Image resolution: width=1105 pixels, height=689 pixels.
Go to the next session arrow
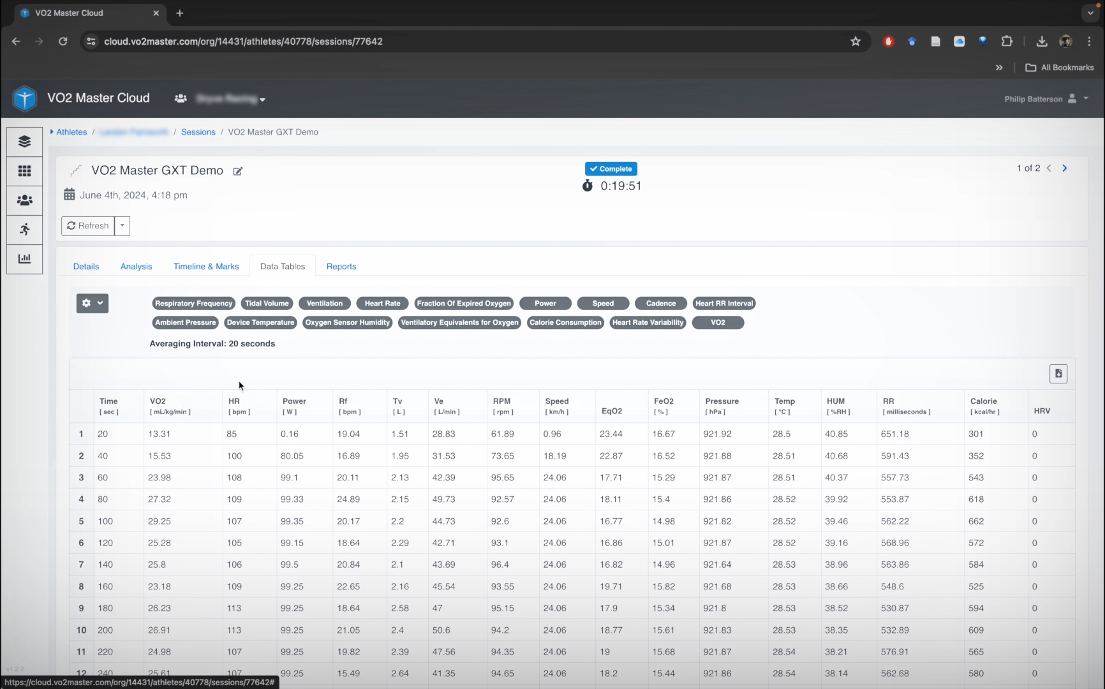1064,168
